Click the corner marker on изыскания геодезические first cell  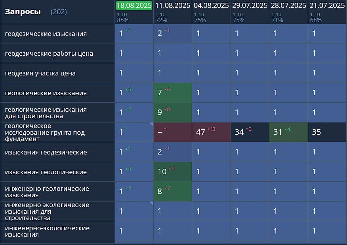click(x=150, y=143)
